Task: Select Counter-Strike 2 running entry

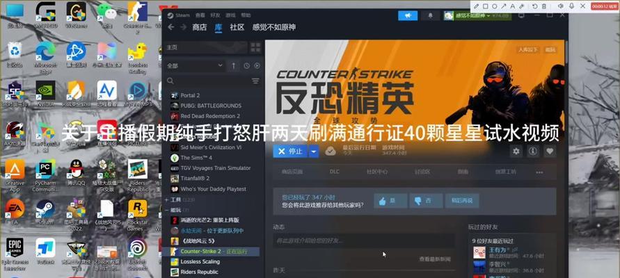Action: pyautogui.click(x=211, y=251)
